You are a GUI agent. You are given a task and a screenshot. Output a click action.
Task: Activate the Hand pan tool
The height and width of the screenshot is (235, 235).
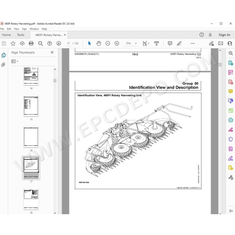coord(99,43)
